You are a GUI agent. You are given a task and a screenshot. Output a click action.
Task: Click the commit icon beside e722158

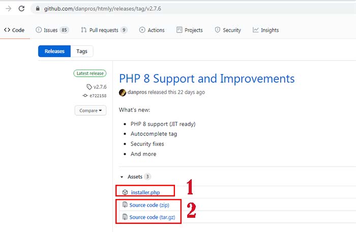coord(85,95)
